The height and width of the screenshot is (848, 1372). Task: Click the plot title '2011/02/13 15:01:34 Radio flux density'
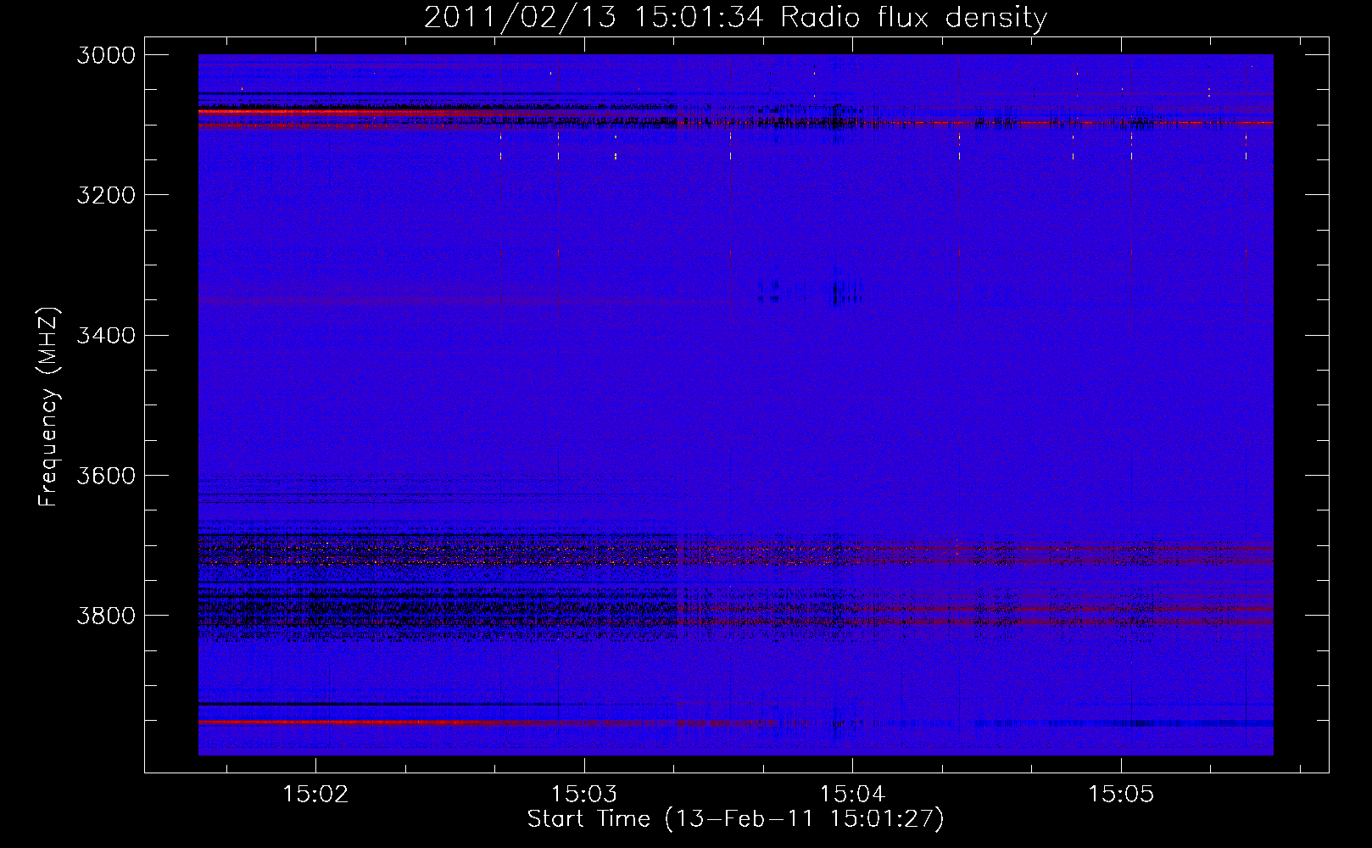(x=735, y=17)
